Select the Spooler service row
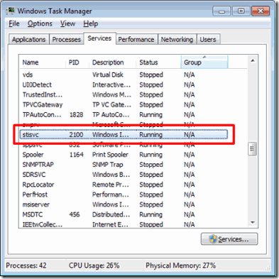The image size is (279, 279). [x=124, y=155]
